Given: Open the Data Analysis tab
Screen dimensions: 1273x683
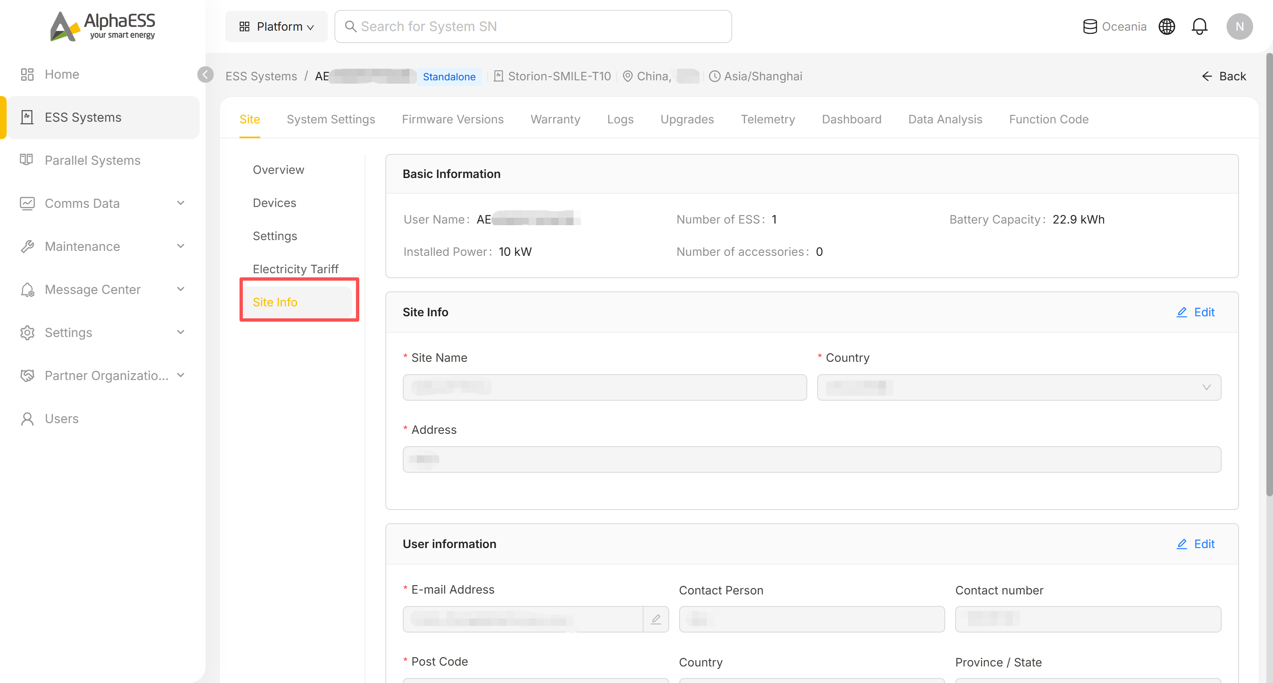Looking at the screenshot, I should pyautogui.click(x=945, y=120).
